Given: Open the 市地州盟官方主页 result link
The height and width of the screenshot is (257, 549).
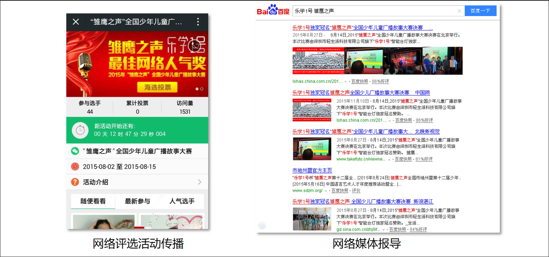Looking at the screenshot, I should [x=312, y=171].
